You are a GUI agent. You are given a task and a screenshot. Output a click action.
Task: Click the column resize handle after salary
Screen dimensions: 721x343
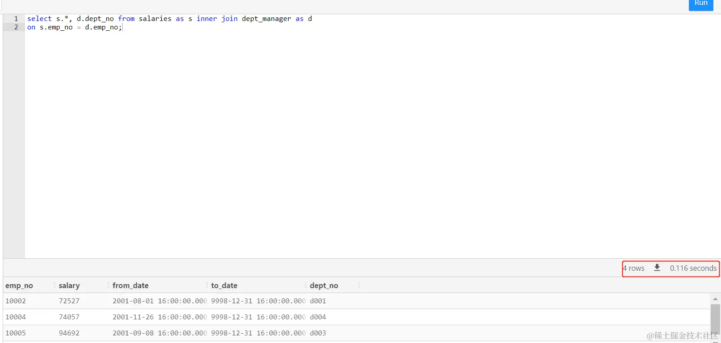tap(108, 285)
